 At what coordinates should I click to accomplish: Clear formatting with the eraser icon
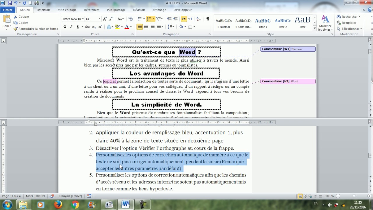[131, 19]
